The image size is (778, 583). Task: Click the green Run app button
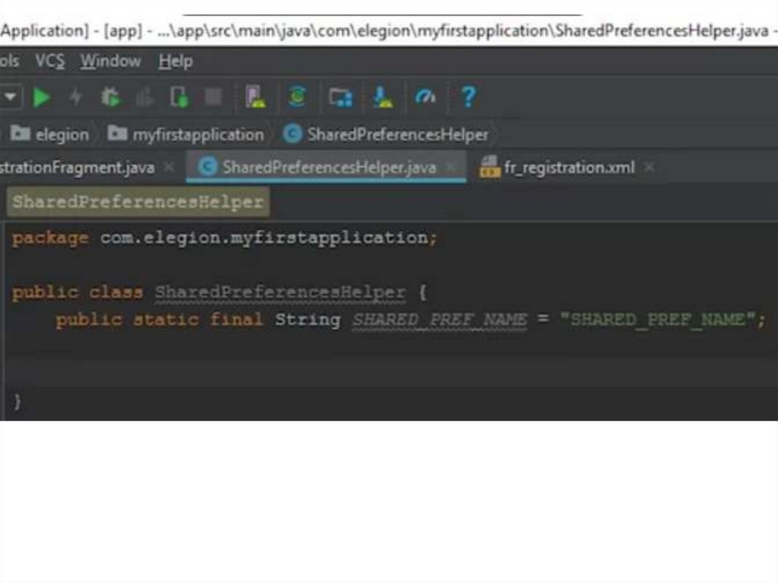43,97
